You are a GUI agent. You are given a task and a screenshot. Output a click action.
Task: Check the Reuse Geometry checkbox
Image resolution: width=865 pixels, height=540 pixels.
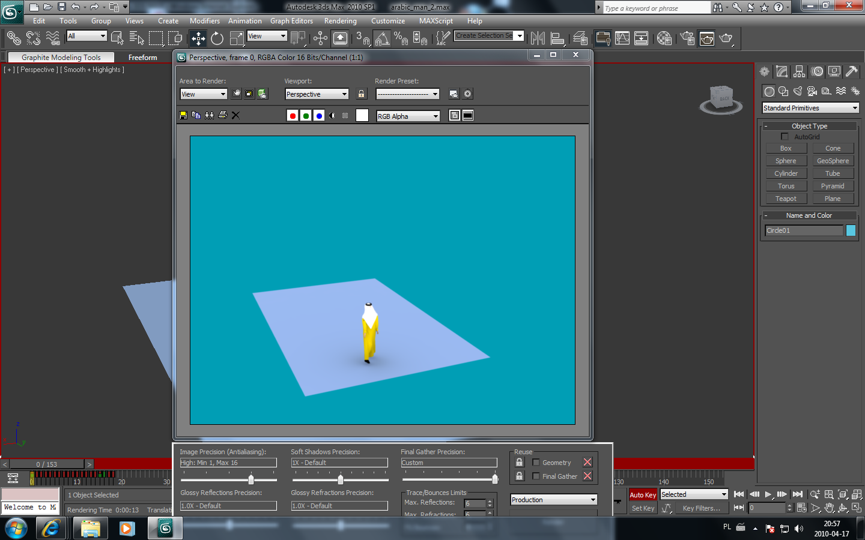pyautogui.click(x=536, y=463)
